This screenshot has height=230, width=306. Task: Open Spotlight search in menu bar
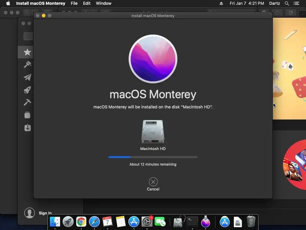(287, 3)
